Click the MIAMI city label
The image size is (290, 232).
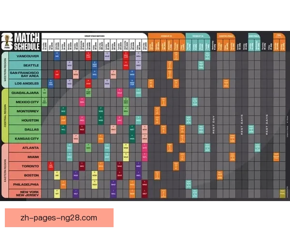(x=25, y=157)
